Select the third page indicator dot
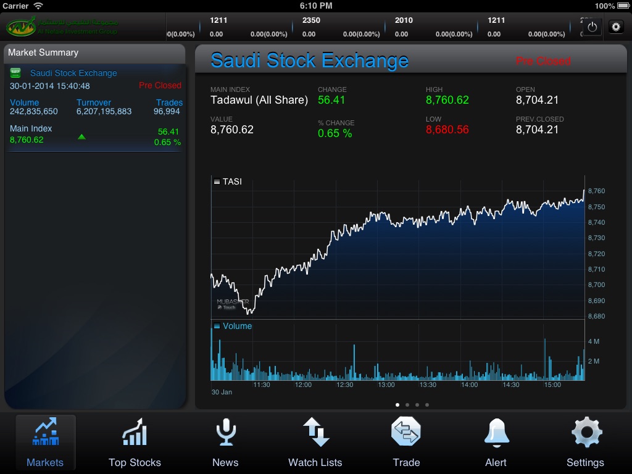 point(417,405)
